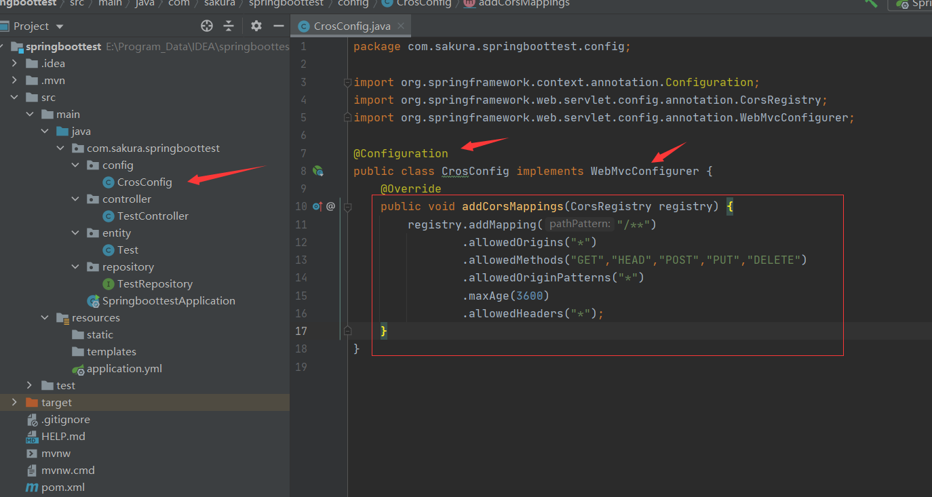Fold the import block on line 3
This screenshot has height=497, width=932.
(347, 83)
